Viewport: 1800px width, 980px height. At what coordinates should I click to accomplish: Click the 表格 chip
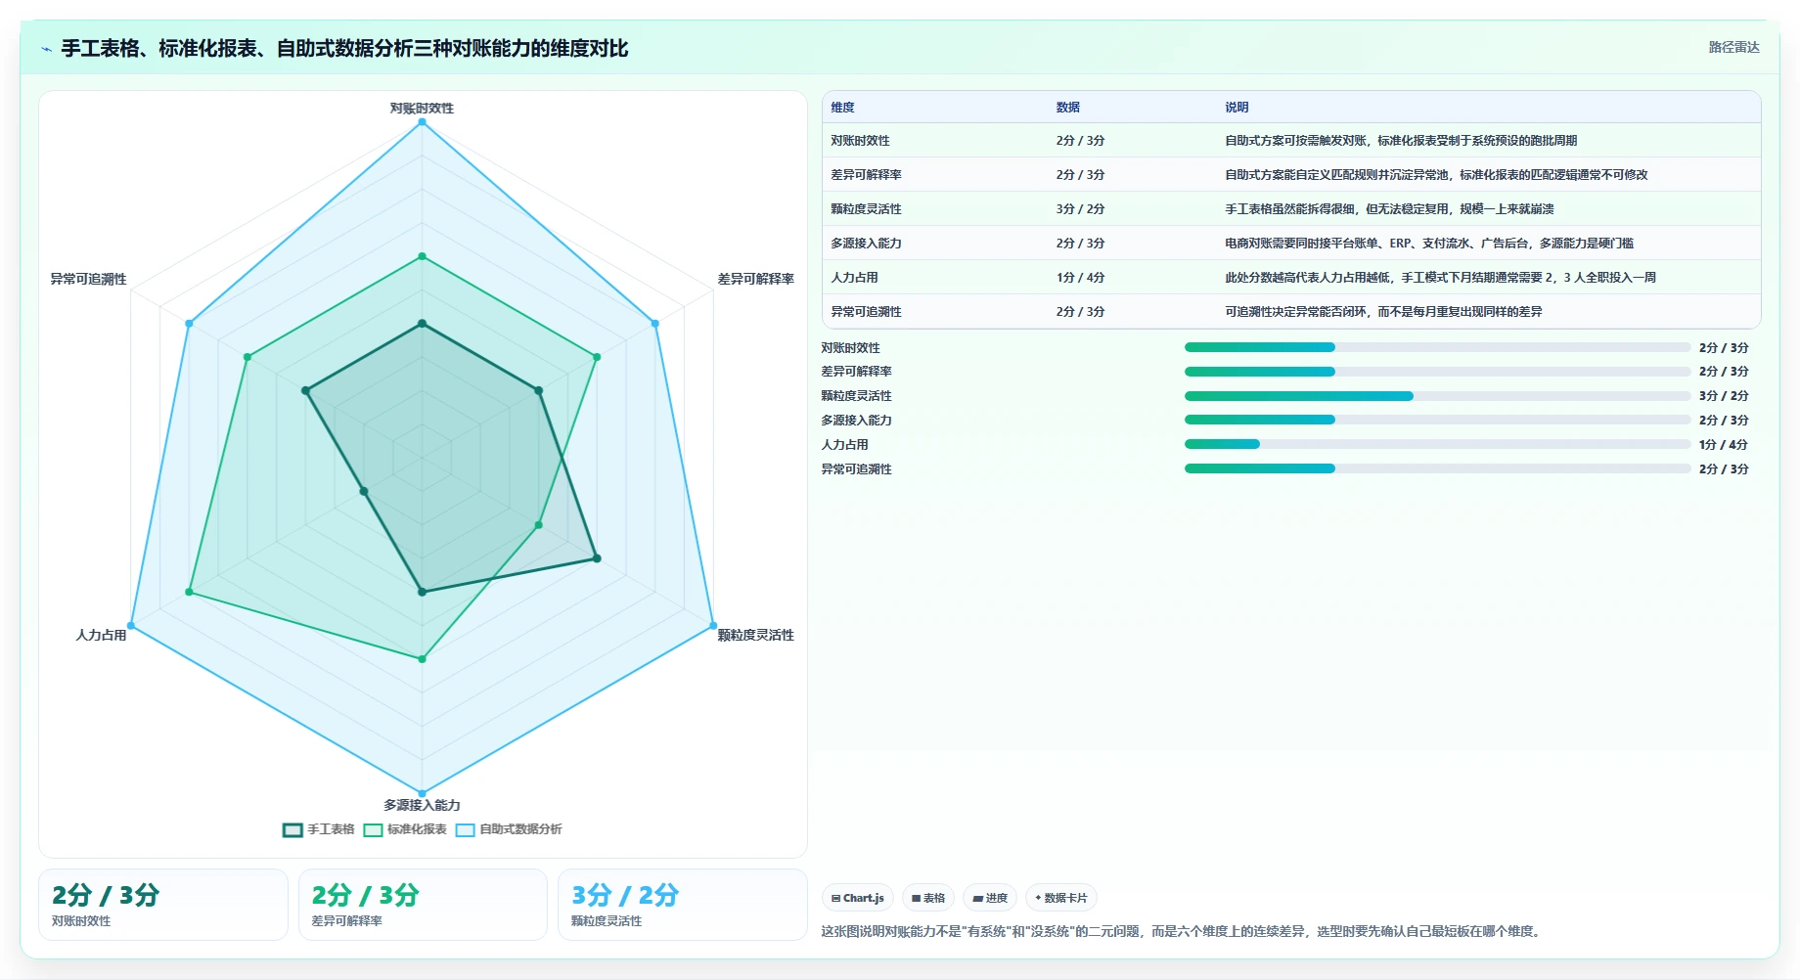pos(928,898)
